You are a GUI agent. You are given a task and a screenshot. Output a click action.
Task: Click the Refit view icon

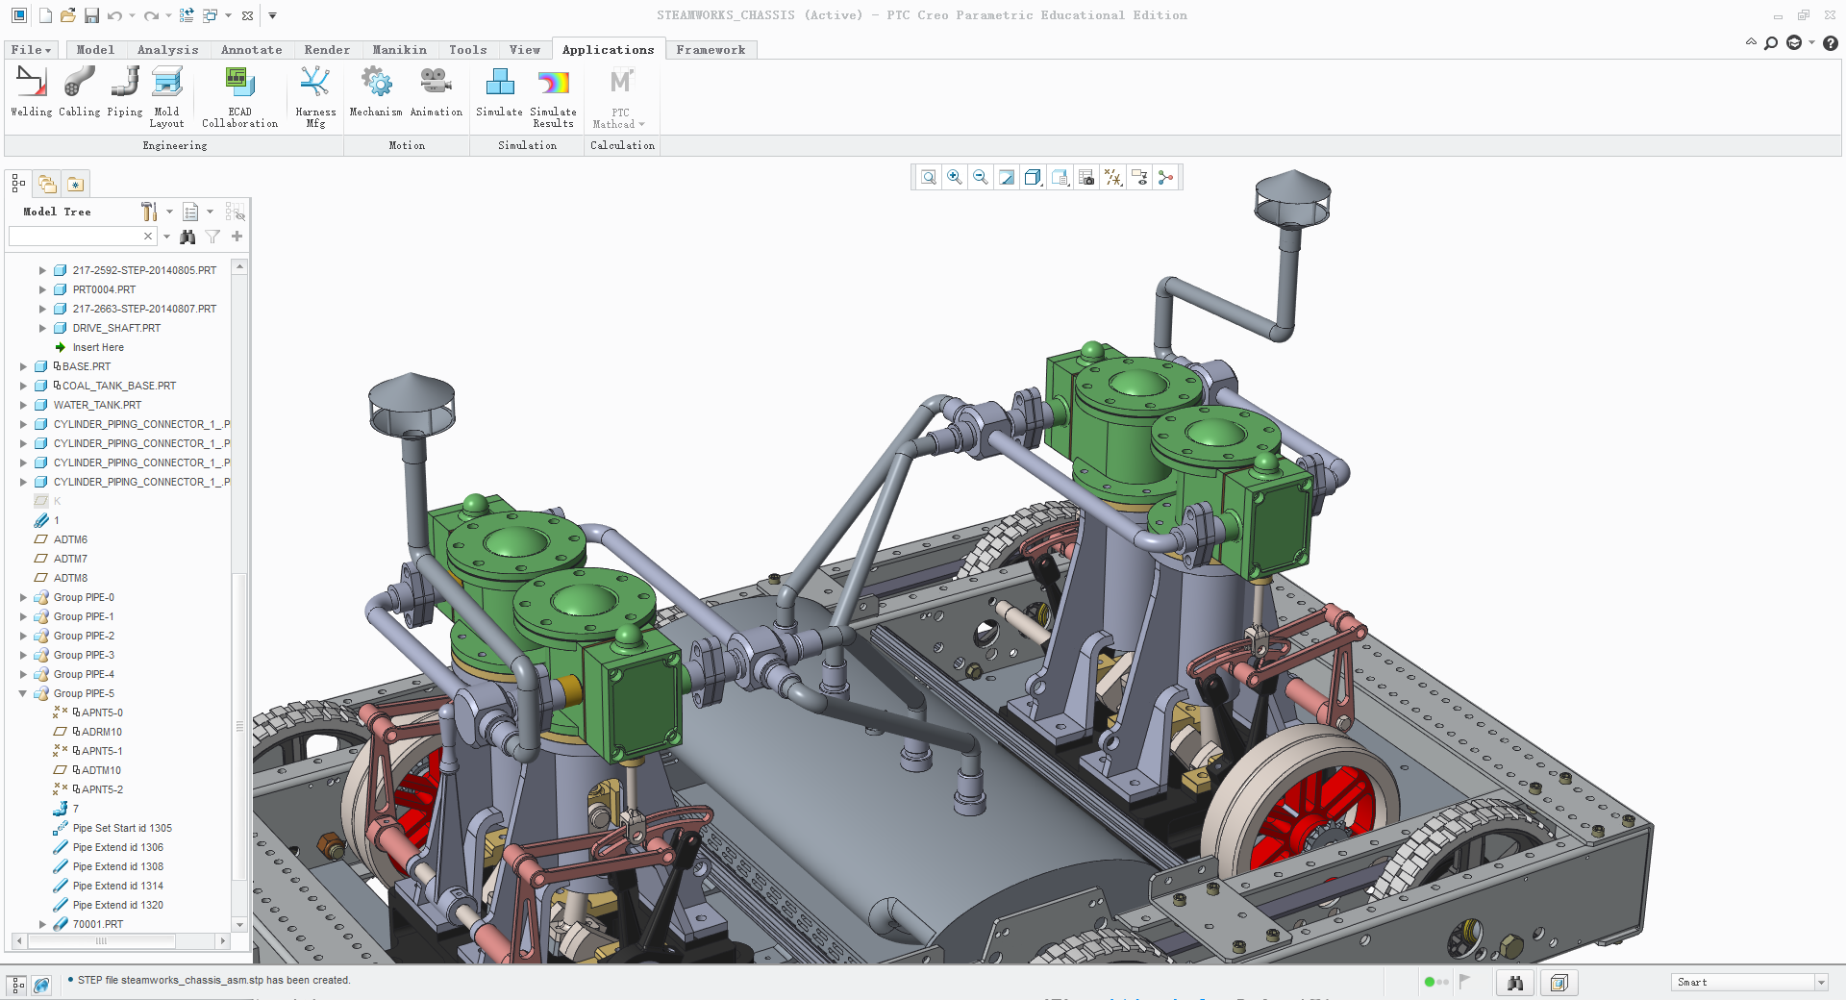929,177
